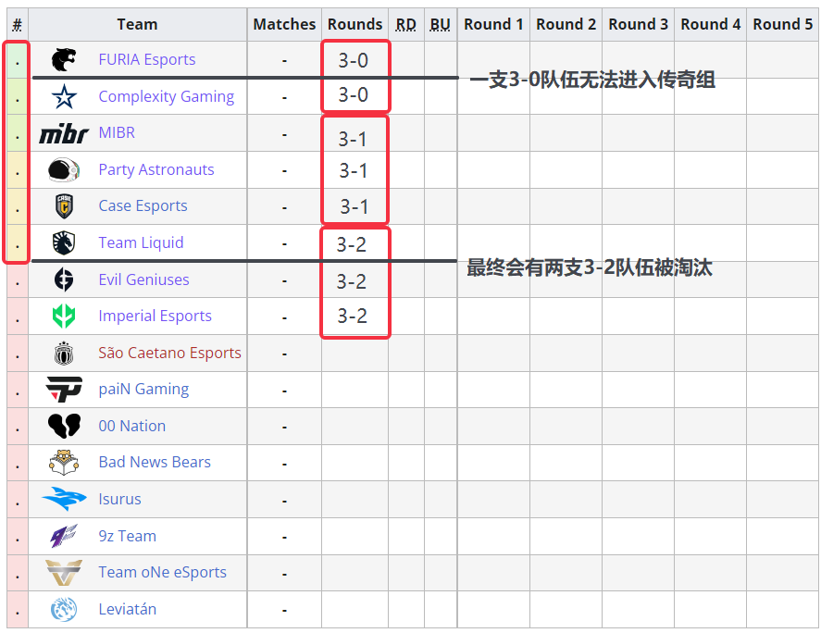This screenshot has width=821, height=633.
Task: Open the Party Astronauts team link
Action: tap(156, 169)
